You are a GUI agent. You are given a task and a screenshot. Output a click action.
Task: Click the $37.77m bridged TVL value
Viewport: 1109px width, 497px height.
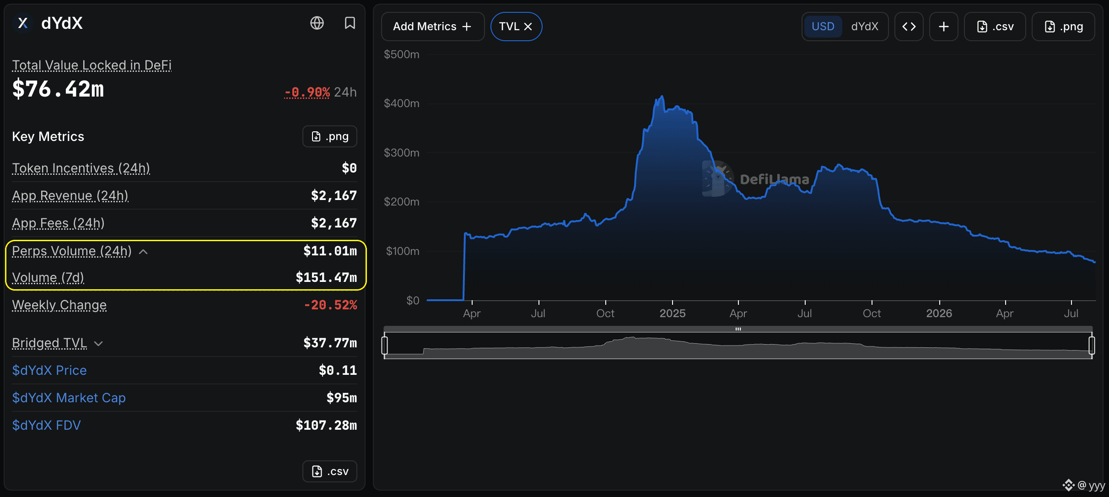(330, 343)
